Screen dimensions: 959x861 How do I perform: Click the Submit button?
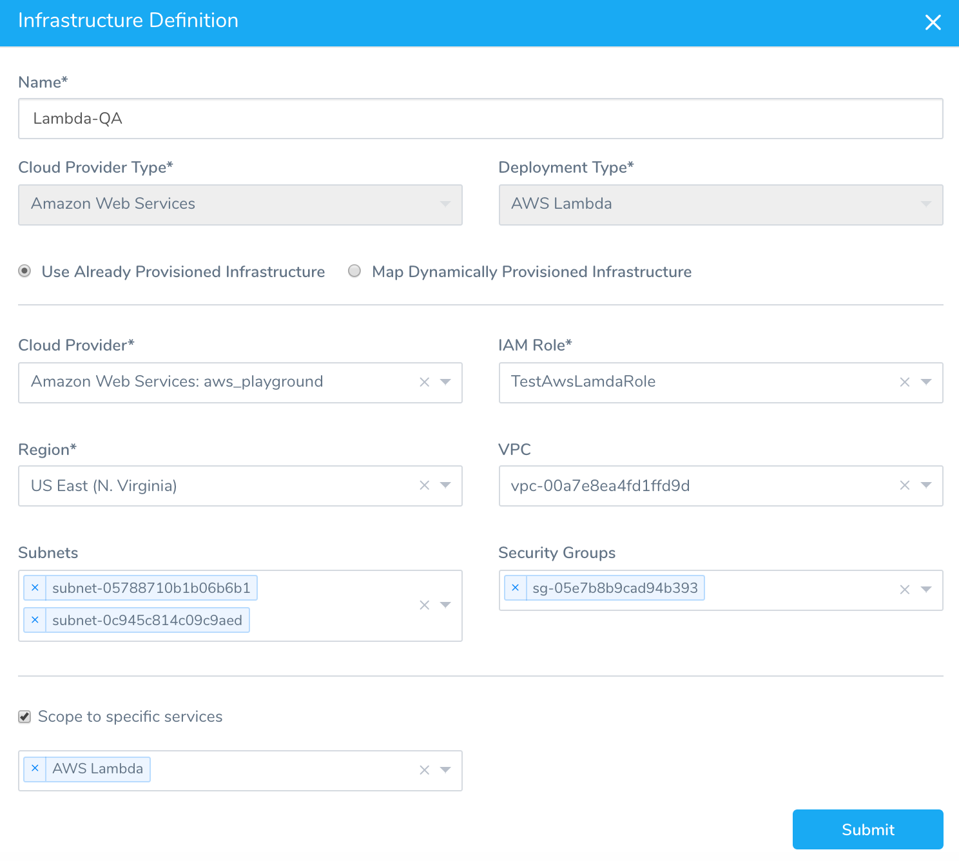click(x=867, y=829)
